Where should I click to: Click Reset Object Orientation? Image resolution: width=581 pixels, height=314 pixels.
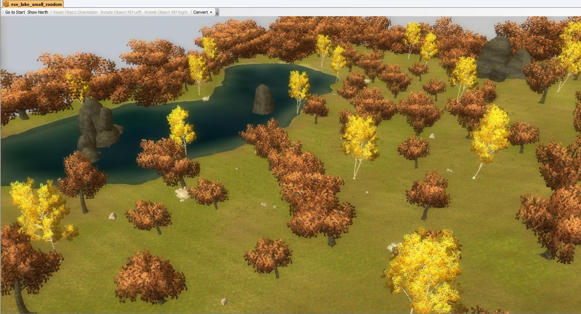[x=75, y=12]
